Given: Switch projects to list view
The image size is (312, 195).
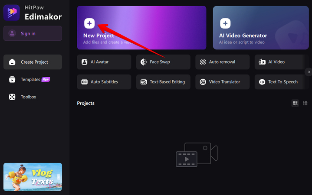Looking at the screenshot, I should tap(305, 103).
